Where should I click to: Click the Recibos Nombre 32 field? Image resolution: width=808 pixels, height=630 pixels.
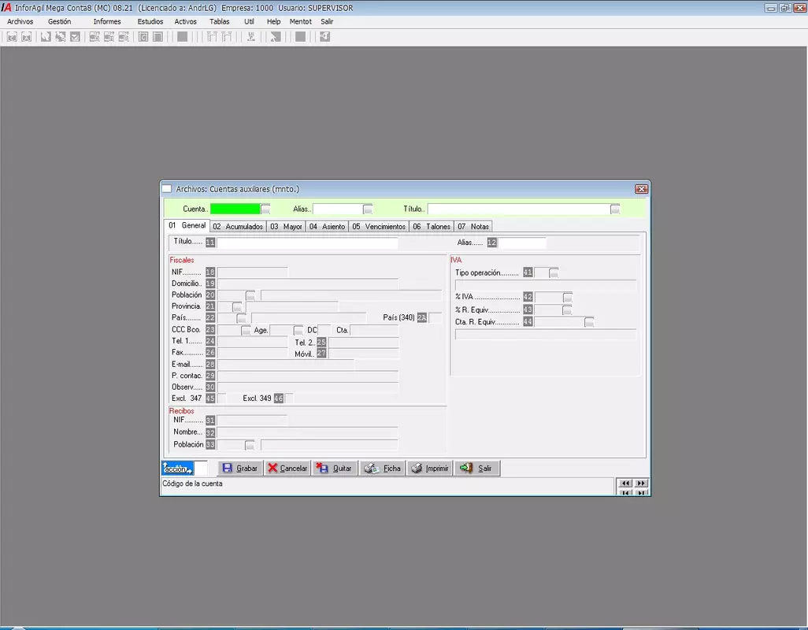point(308,432)
